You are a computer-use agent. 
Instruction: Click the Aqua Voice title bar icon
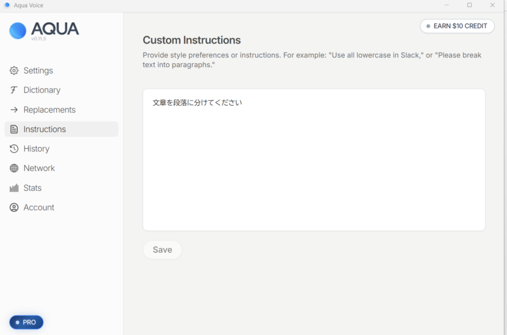click(x=7, y=5)
